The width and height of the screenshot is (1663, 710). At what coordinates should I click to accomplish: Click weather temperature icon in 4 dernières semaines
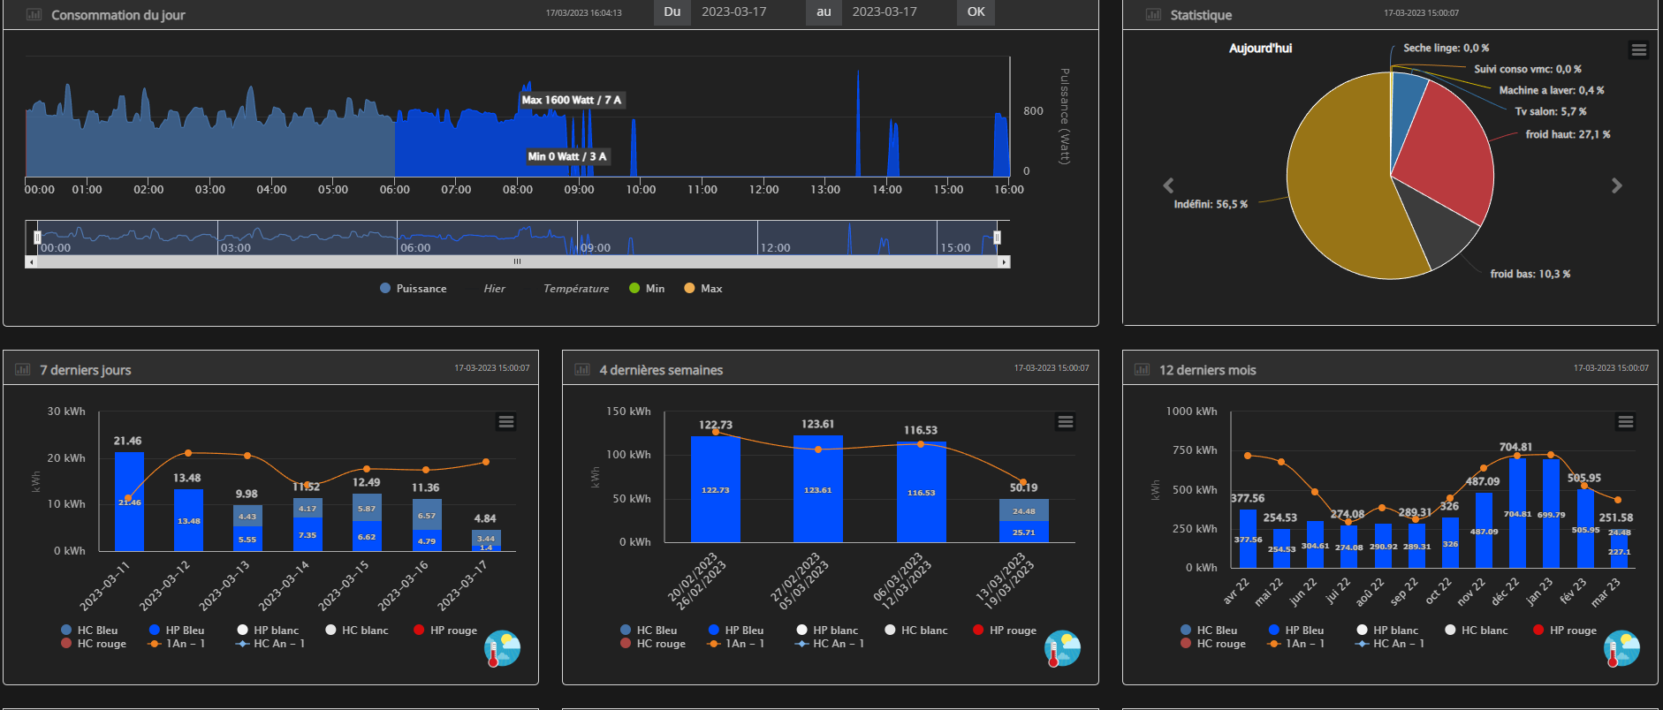pyautogui.click(x=1062, y=649)
